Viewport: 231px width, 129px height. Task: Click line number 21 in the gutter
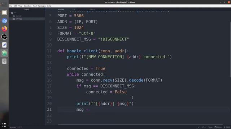click(49, 109)
